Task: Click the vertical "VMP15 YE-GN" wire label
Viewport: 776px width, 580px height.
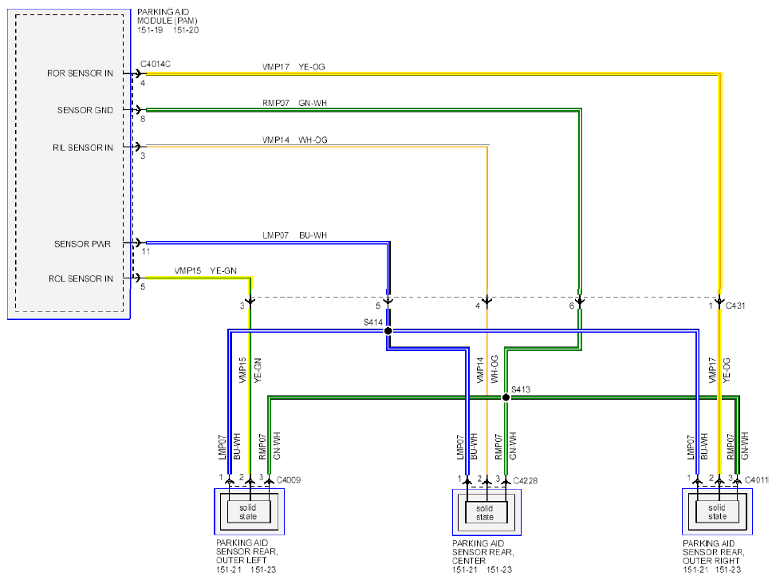Action: (250, 370)
